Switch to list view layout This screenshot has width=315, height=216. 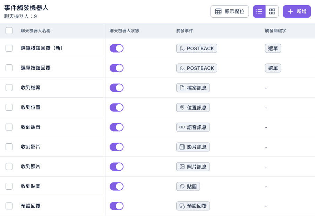point(259,11)
